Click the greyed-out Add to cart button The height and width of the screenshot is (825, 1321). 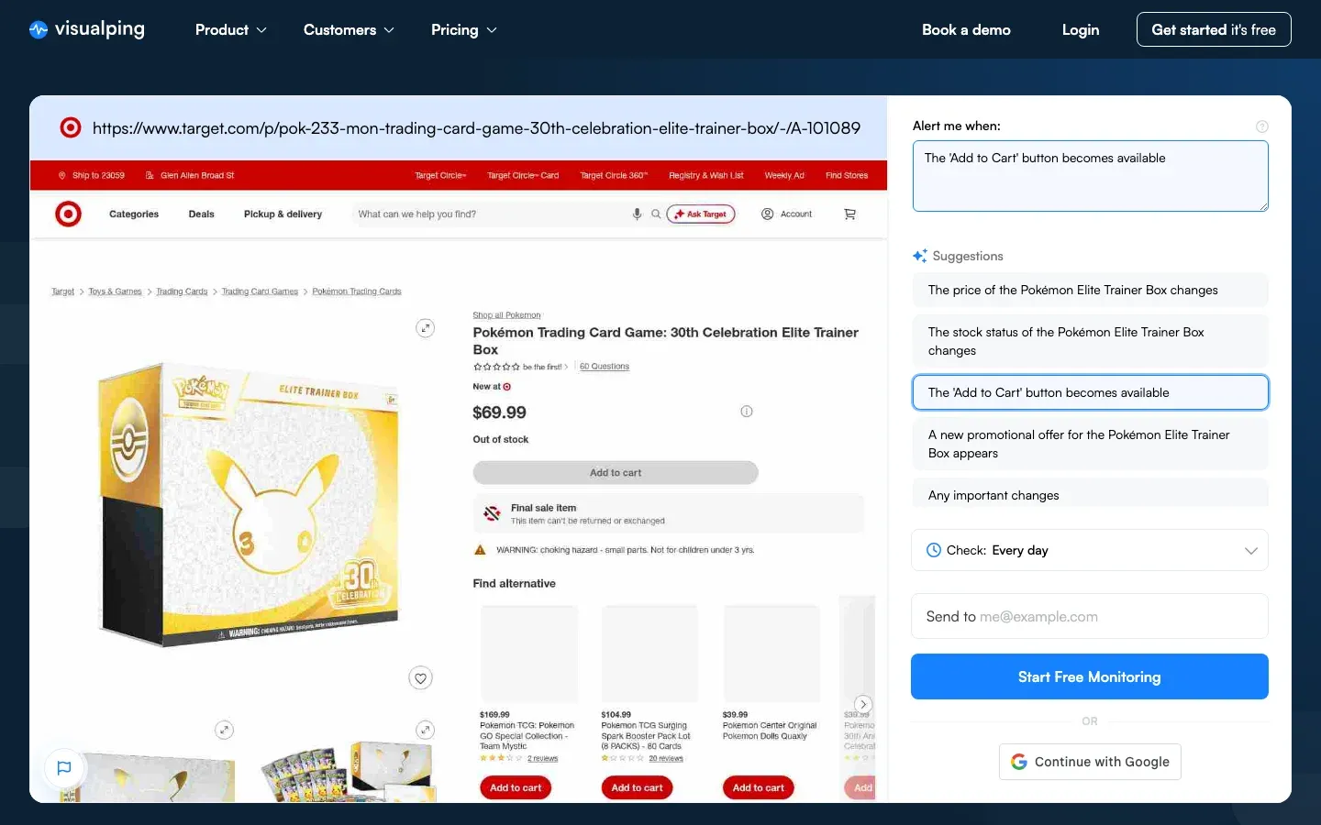click(x=616, y=473)
